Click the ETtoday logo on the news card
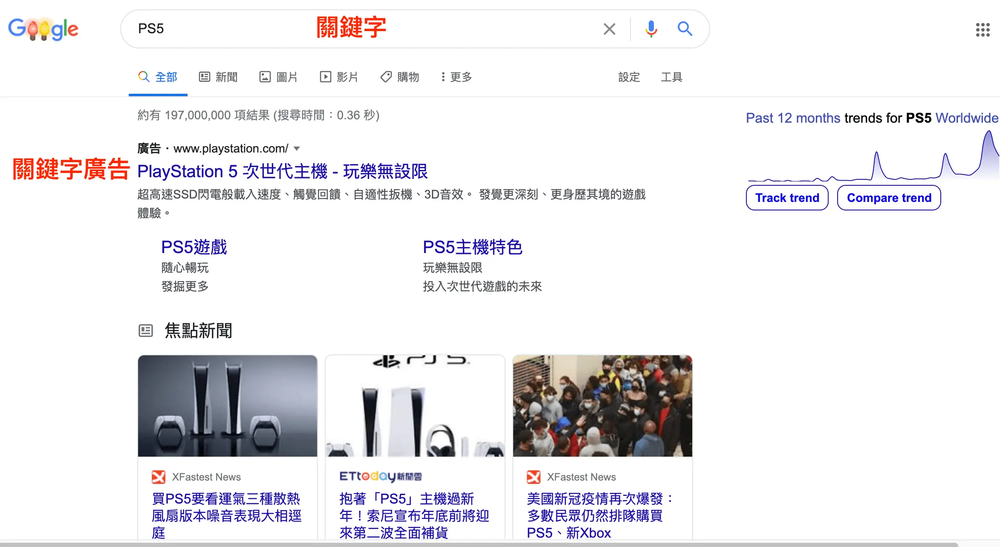The height and width of the screenshot is (547, 1000). (381, 476)
